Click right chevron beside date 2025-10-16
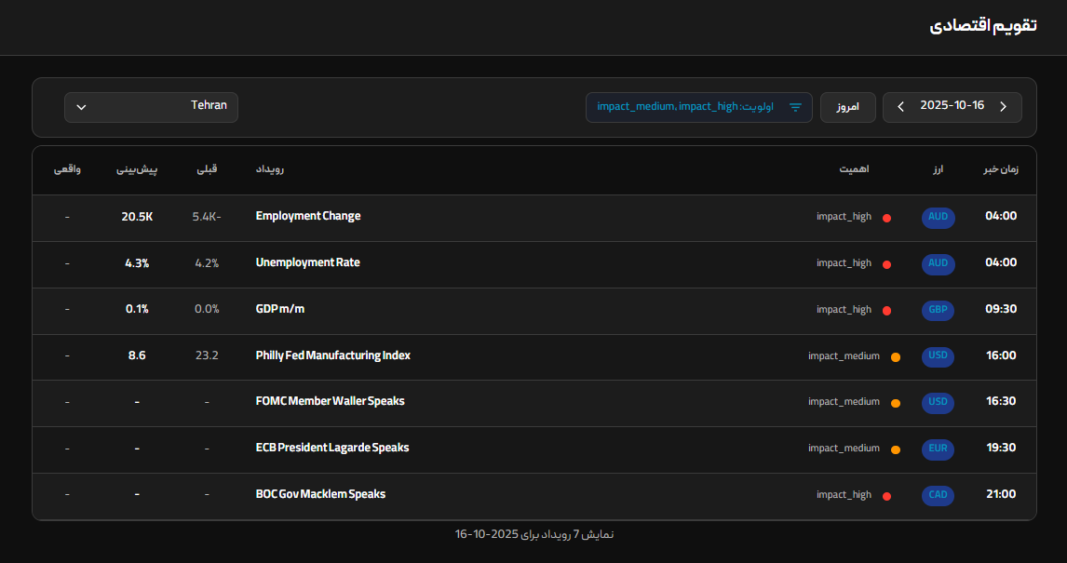Screen dimensions: 1067x563 coord(1003,107)
